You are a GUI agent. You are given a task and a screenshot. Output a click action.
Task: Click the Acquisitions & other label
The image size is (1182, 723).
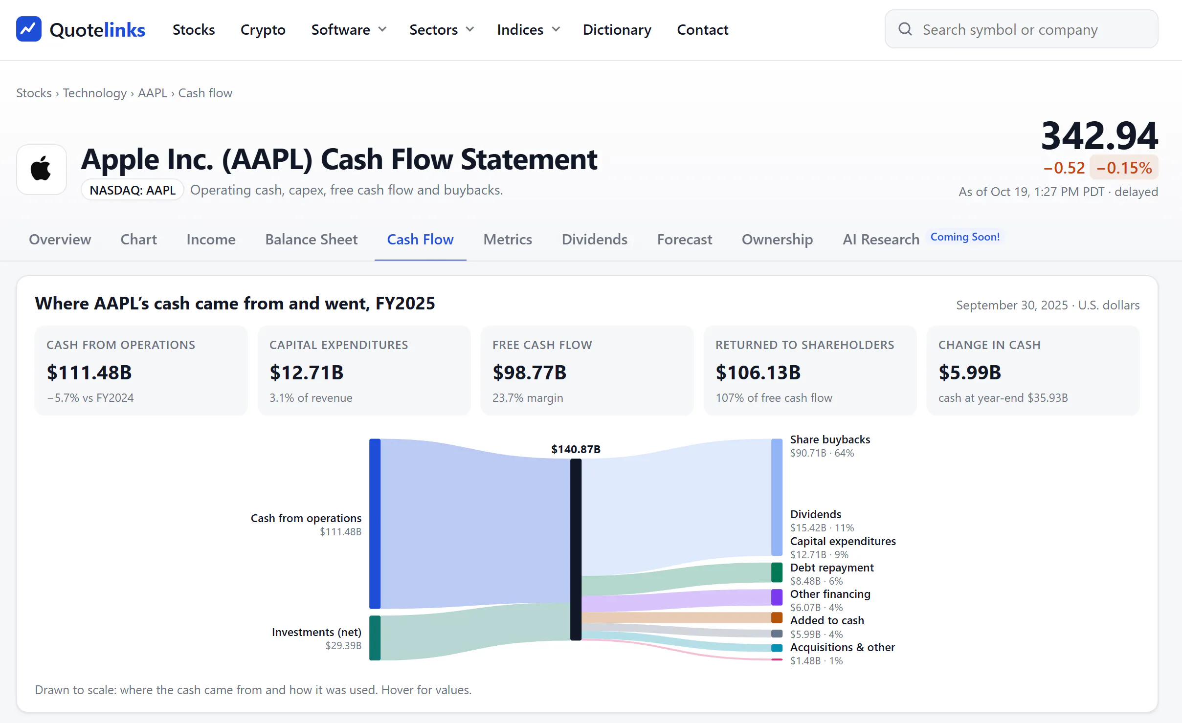(842, 647)
